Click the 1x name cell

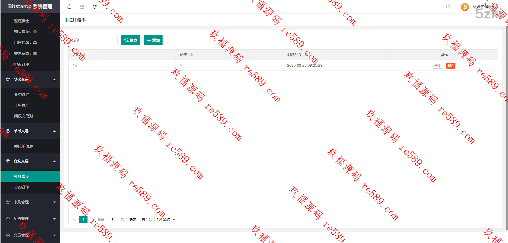click(x=122, y=65)
